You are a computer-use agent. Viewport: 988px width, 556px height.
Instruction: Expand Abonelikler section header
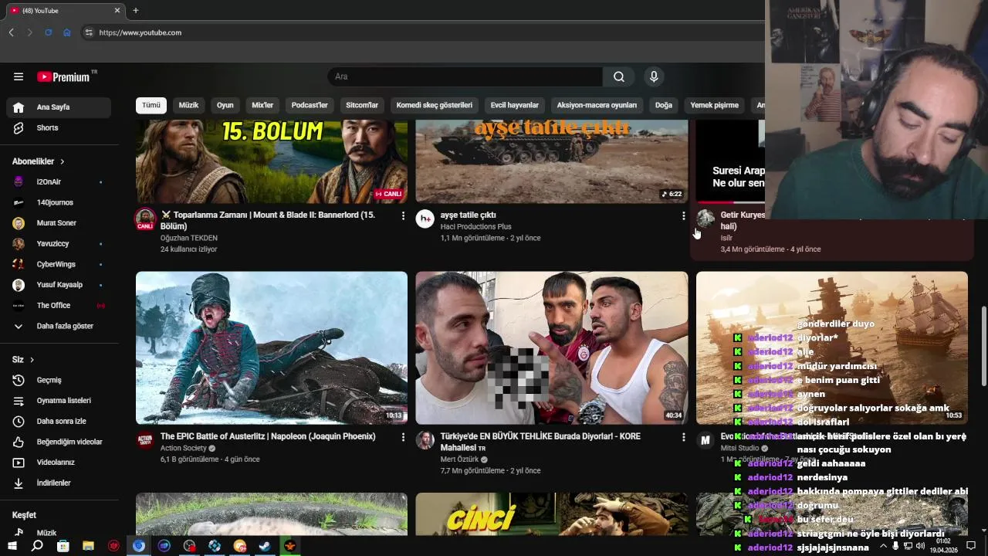coord(39,161)
